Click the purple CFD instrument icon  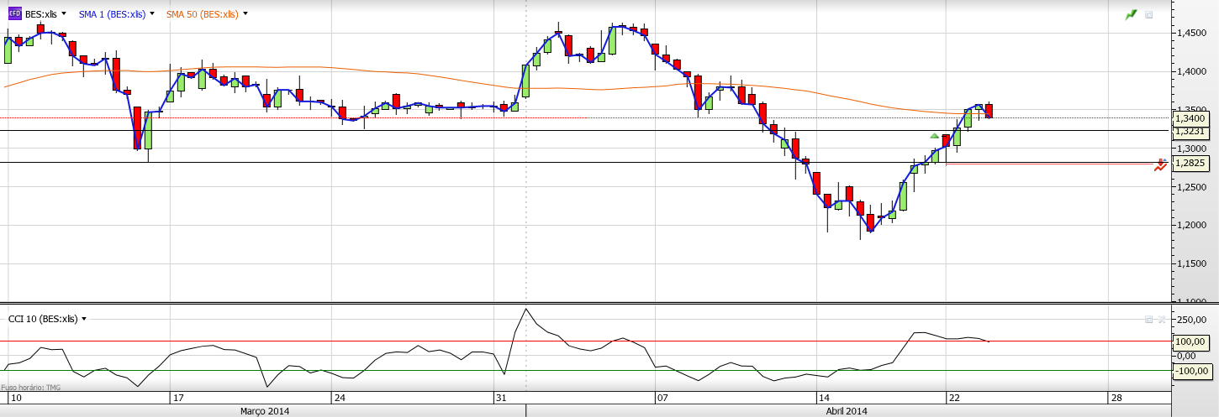pos(14,14)
